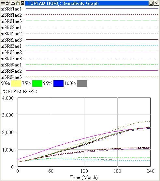This screenshot has width=160, height=181.
Task: Close the Sensitivity Graph window
Action: [x=156, y=3]
